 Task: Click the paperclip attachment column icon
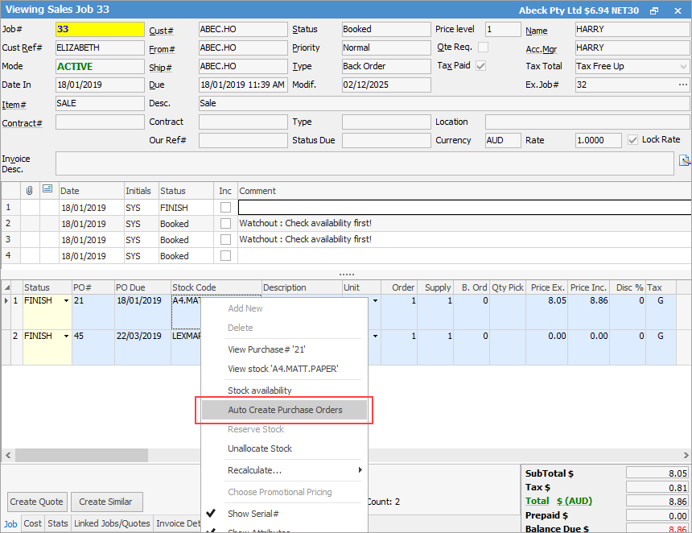(30, 191)
